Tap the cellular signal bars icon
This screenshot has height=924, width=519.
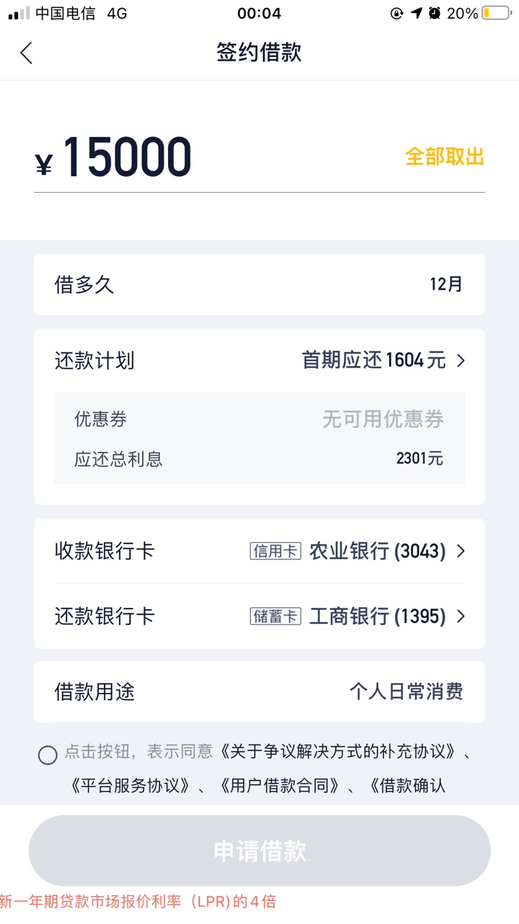[19, 13]
